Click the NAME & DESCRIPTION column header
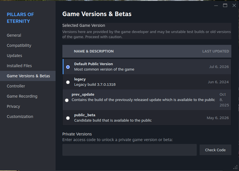This screenshot has width=239, height=171. click(x=94, y=51)
